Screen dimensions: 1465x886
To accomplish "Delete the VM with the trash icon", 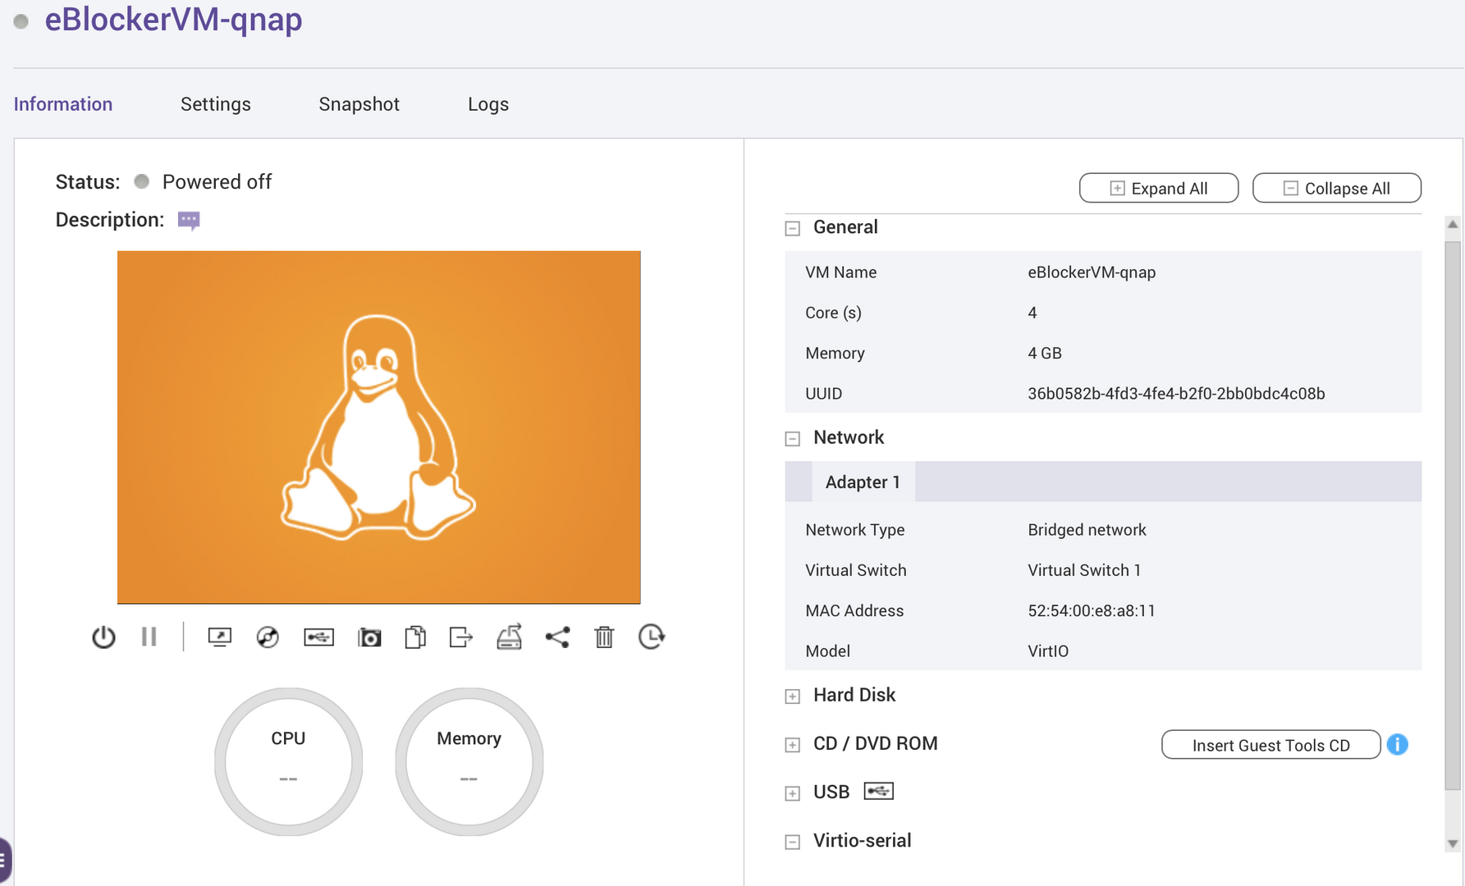I will point(604,637).
